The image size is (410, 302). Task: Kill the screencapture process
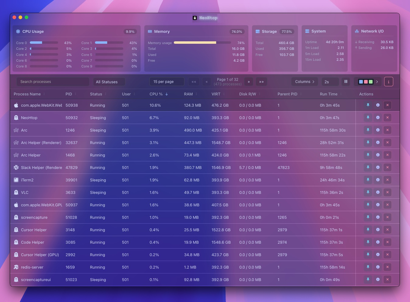(x=387, y=217)
